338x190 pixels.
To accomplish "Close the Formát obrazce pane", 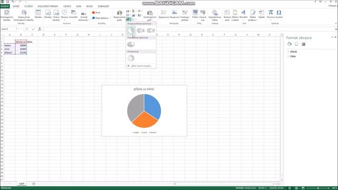I will point(335,37).
